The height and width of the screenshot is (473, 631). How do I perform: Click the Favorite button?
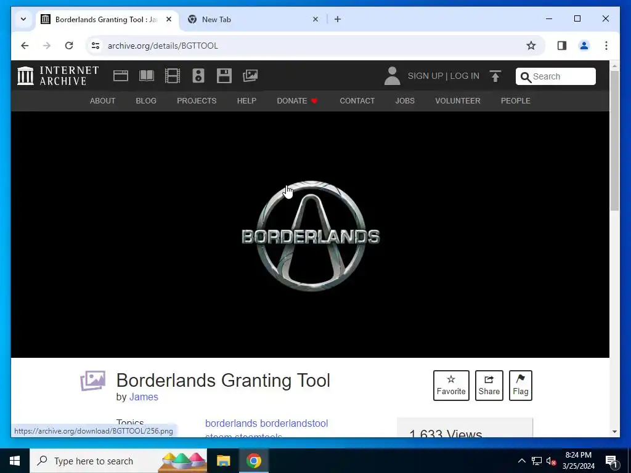[x=451, y=386]
